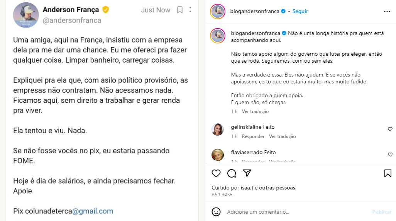This screenshot has width=396, height=221.
Task: Share the post via paper plane icon
Action: pyautogui.click(x=247, y=173)
